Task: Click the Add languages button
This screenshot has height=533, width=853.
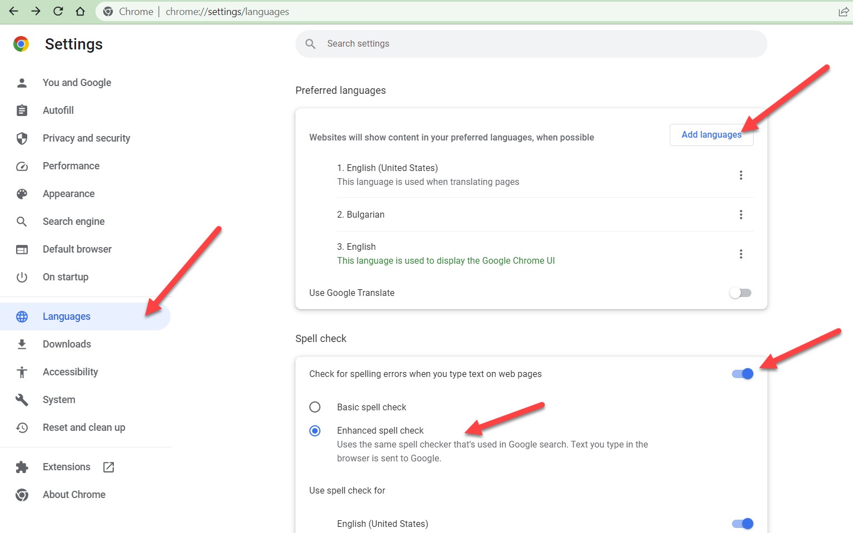Action: coord(711,135)
